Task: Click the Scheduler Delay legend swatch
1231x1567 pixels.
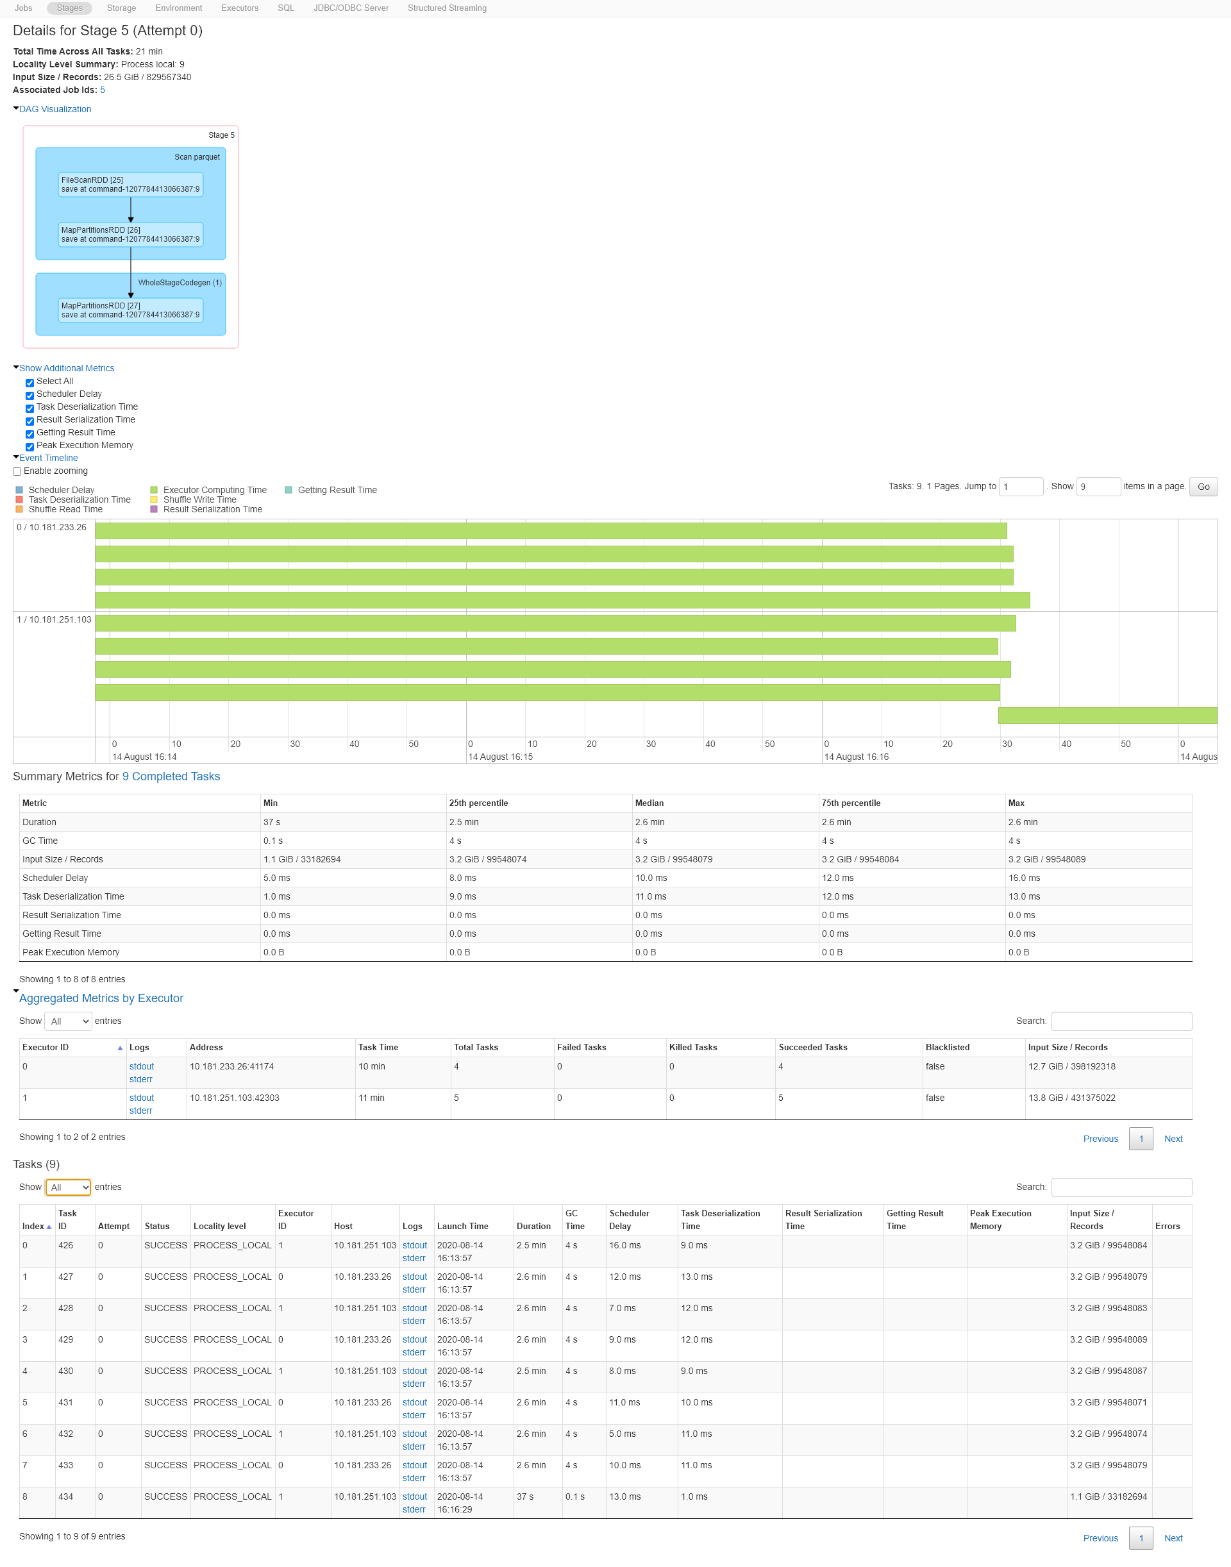Action: pos(19,490)
